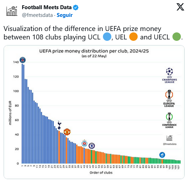
Task: Select the Conference League logo in the legend
Action: click(x=169, y=120)
